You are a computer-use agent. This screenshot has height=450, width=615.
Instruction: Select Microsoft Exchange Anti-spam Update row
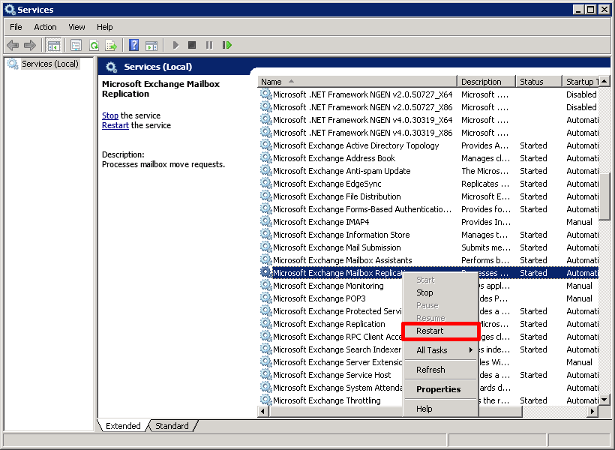(429, 171)
